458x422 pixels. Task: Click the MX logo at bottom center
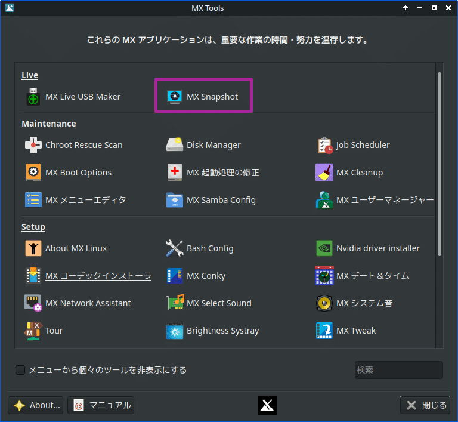pyautogui.click(x=267, y=405)
